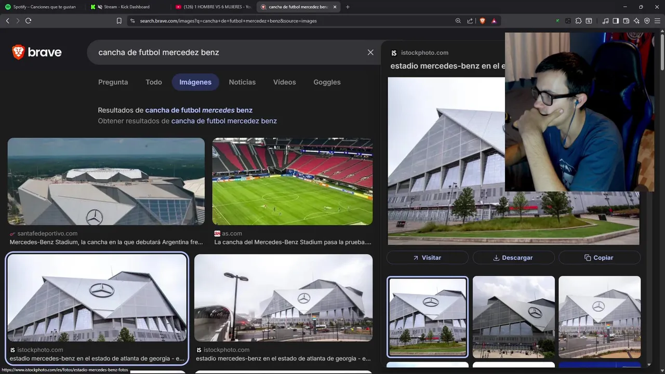
Task: Open the browser hamburger main menu
Action: coord(657,21)
